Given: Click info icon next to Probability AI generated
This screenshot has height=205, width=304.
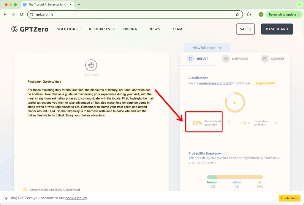Looking at the screenshot, I should click(x=229, y=121).
